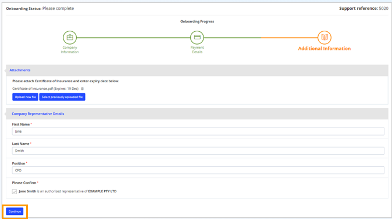This screenshot has height=219, width=392.
Task: Click the 'Please attach Certificate of Insurance' instruction
Action: (66, 81)
